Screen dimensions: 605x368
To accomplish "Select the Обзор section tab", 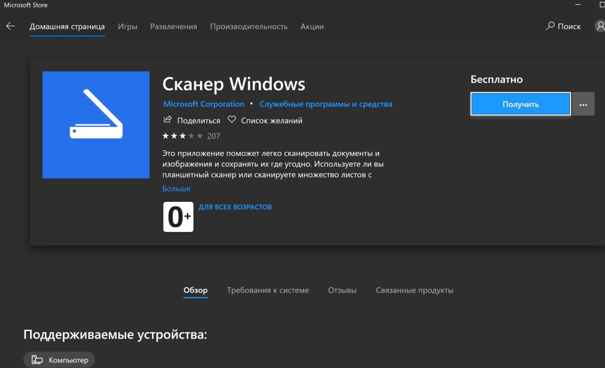I will click(196, 290).
